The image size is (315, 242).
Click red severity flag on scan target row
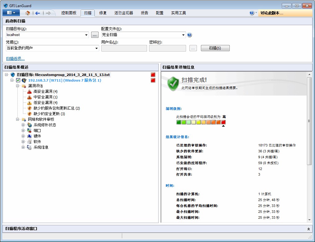point(153,75)
